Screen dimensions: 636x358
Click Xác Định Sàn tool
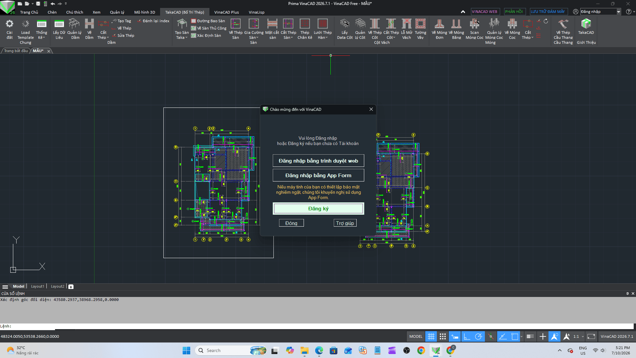(x=206, y=36)
